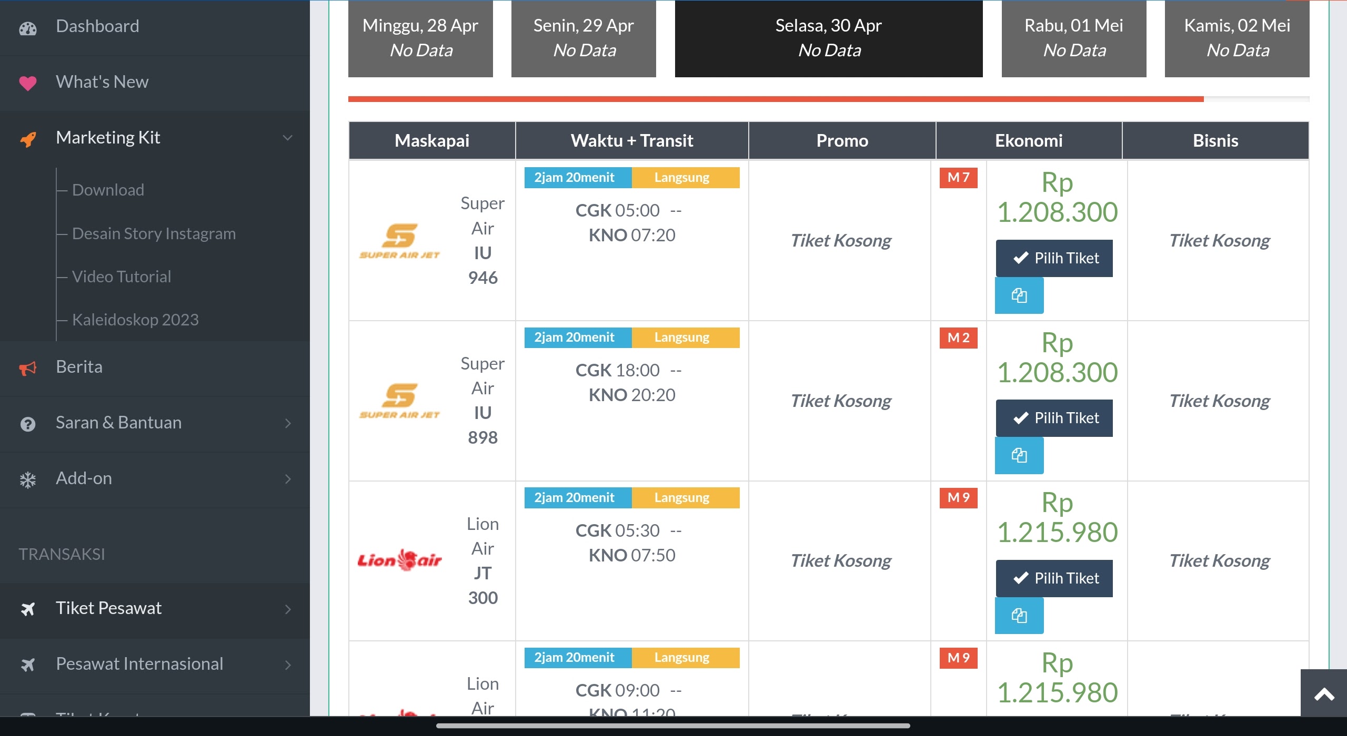Expand the Add-on menu chevron
Screen dimensions: 1347x736
tap(287, 479)
